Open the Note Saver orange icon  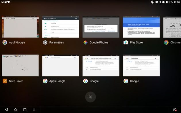pyautogui.click(x=5, y=81)
